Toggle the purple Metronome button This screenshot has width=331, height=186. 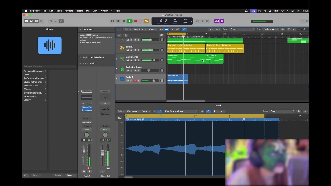(x=222, y=21)
